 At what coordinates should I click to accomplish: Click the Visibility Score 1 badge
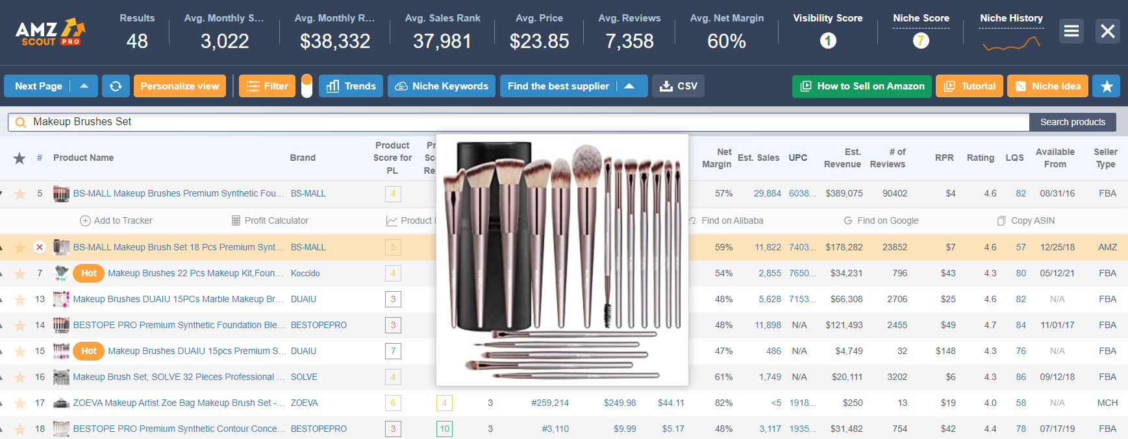click(x=828, y=41)
